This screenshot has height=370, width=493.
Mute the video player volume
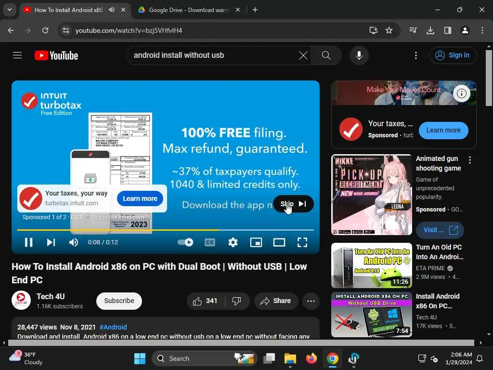pyautogui.click(x=74, y=242)
